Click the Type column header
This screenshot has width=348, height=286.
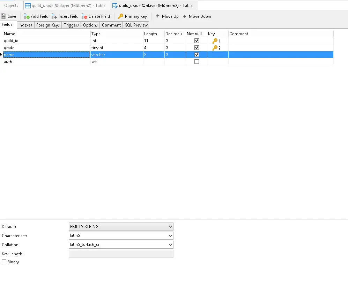[117, 34]
